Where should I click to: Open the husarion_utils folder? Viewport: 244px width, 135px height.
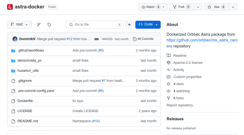pos(28,71)
